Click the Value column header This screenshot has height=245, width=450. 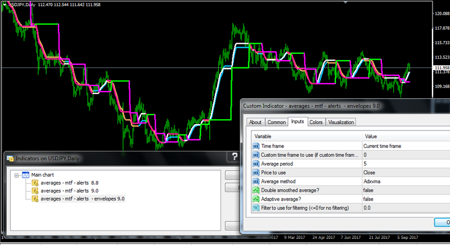point(406,137)
